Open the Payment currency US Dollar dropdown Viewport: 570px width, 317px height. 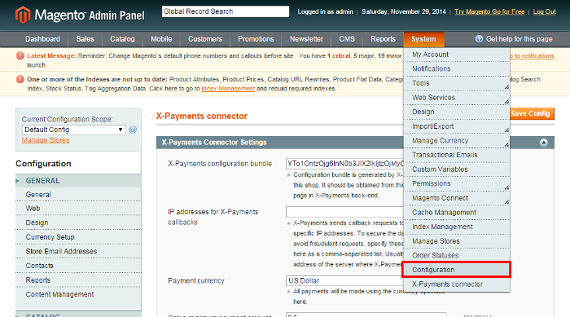344,280
